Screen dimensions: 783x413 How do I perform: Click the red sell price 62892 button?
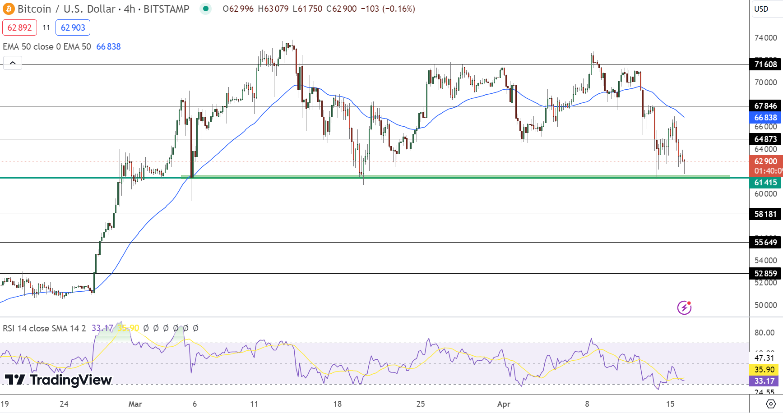(x=19, y=28)
